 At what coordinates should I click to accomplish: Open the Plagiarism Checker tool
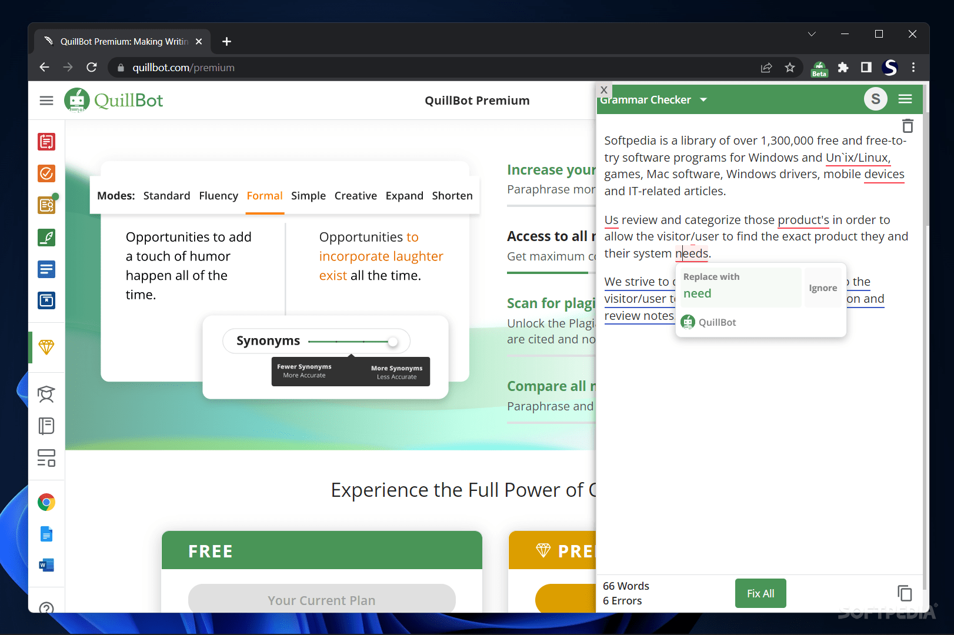pos(46,205)
